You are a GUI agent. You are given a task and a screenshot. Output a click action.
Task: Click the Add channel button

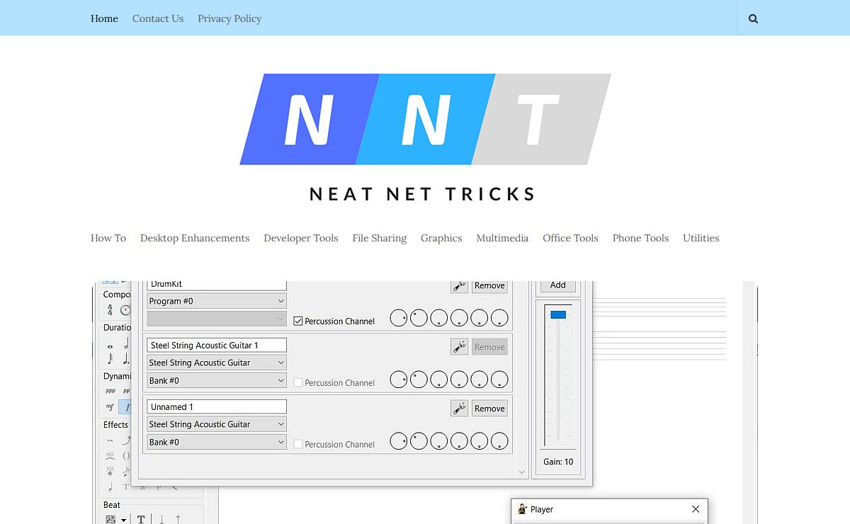[x=558, y=285]
